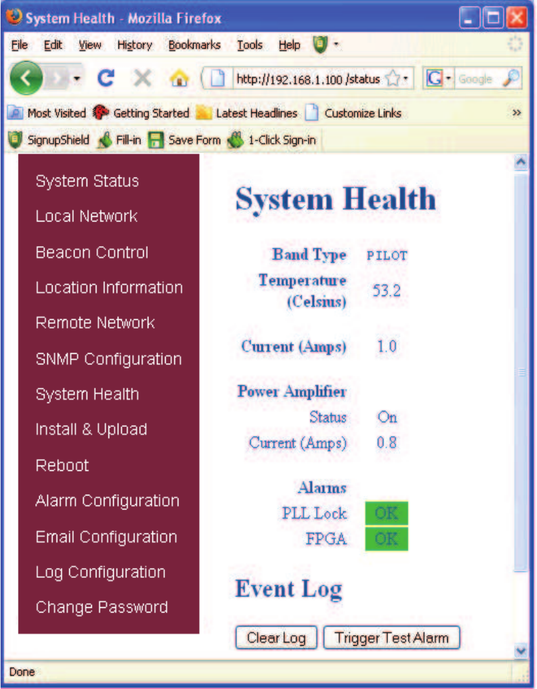Screen dimensions: 537x689
Task: Open the History menu
Action: pos(134,45)
